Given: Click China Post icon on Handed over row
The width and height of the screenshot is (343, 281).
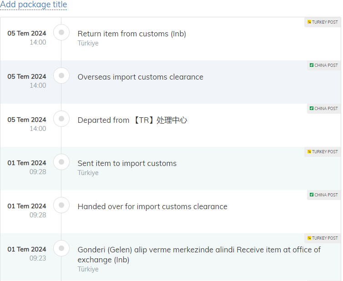Looking at the screenshot, I should pyautogui.click(x=312, y=195).
